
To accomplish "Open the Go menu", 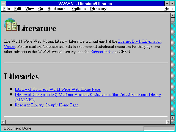I will [x=40, y=9].
